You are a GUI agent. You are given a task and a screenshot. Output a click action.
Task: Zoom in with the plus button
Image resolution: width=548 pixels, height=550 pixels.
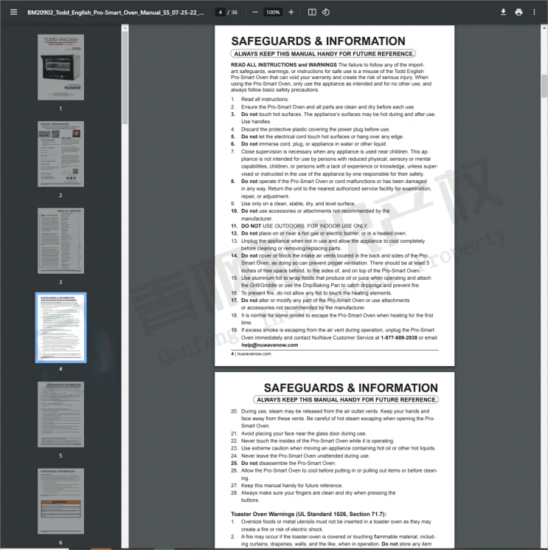pos(291,13)
